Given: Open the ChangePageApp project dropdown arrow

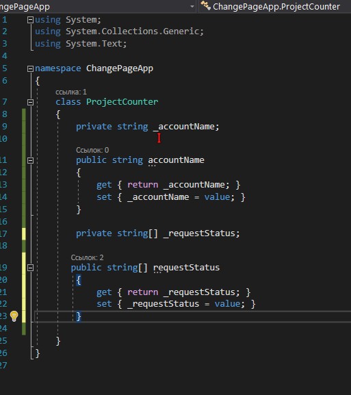Looking at the screenshot, I should pyautogui.click(x=192, y=7).
